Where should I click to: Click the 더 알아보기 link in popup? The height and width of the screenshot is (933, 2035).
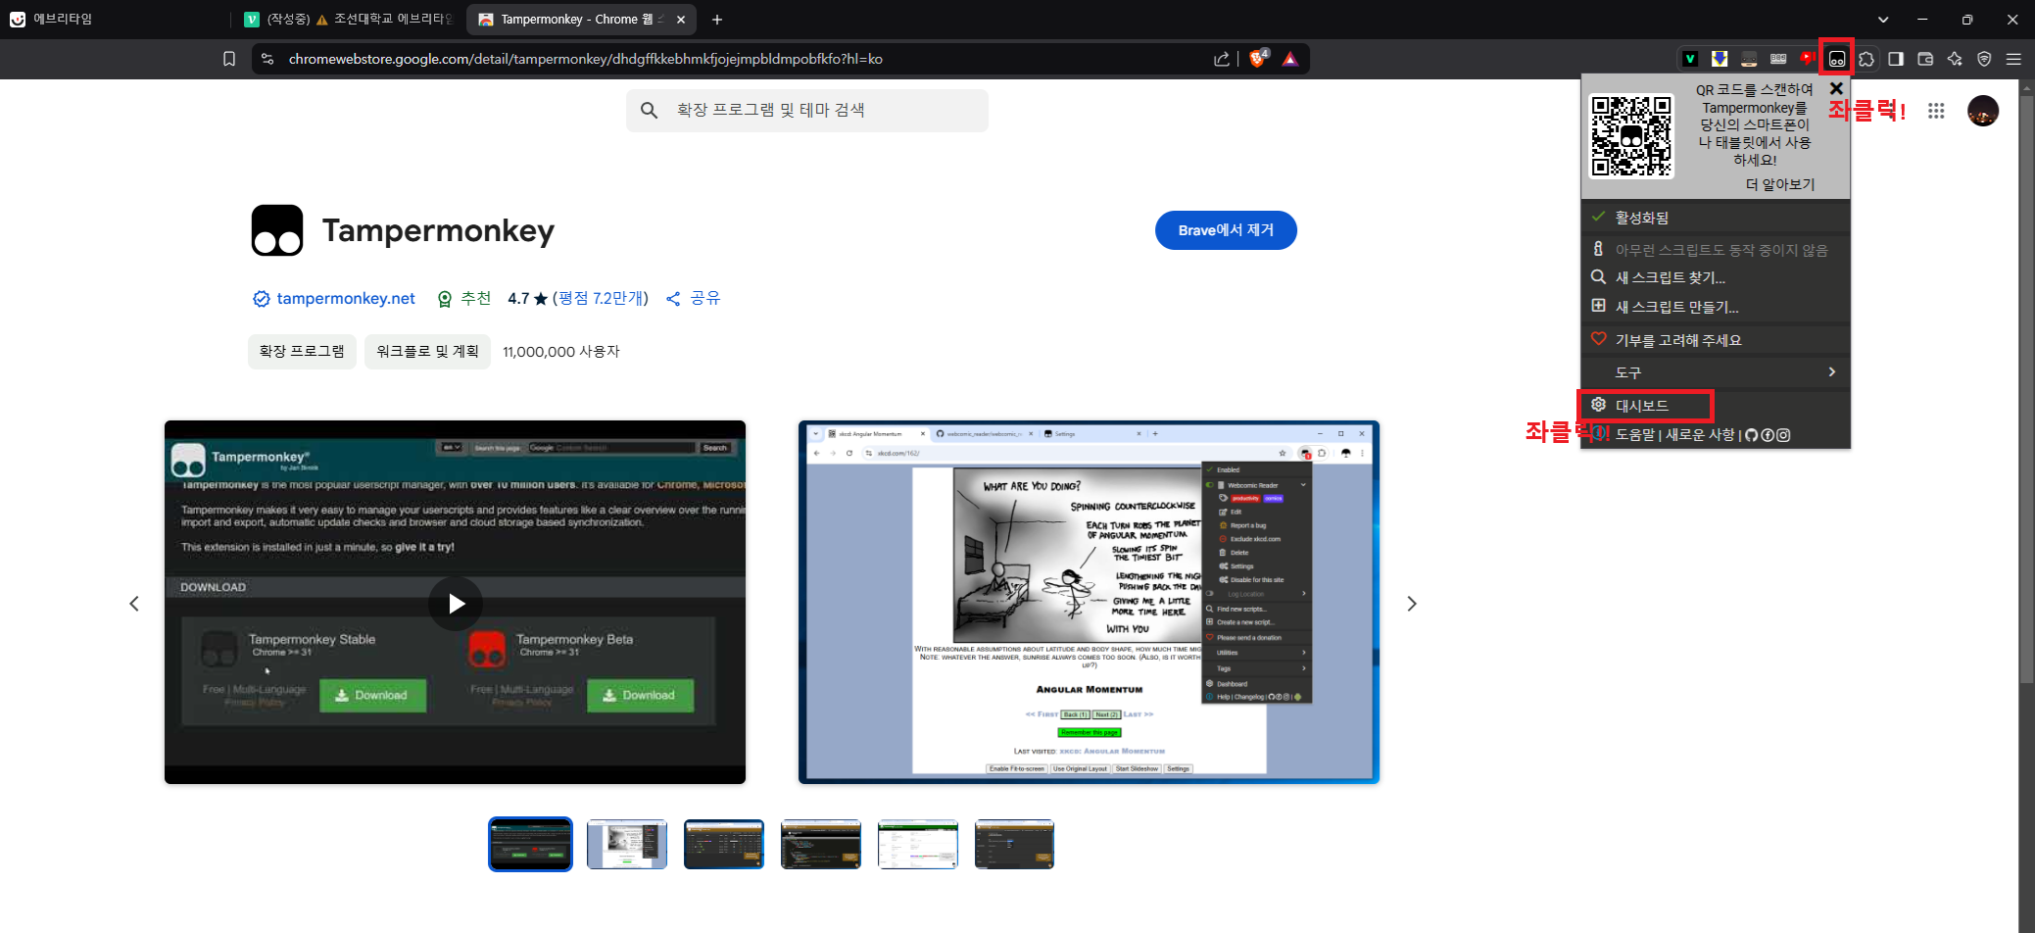click(x=1779, y=184)
